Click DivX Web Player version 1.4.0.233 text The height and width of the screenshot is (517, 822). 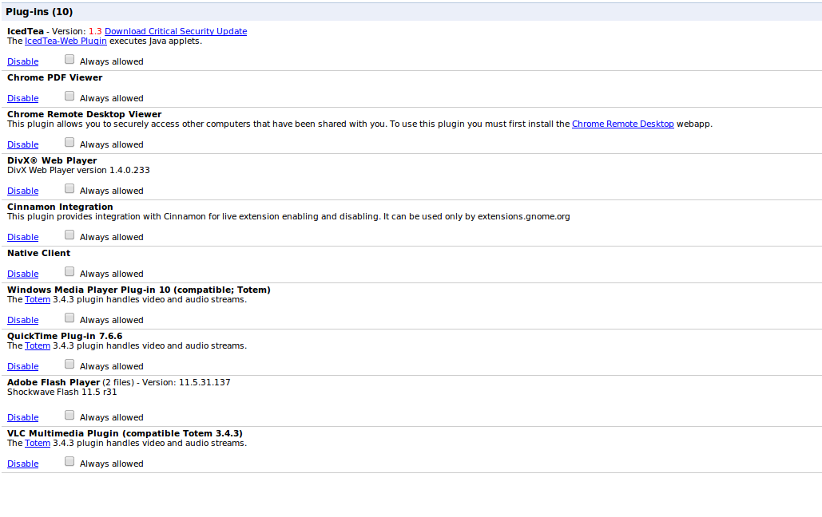[x=78, y=170]
